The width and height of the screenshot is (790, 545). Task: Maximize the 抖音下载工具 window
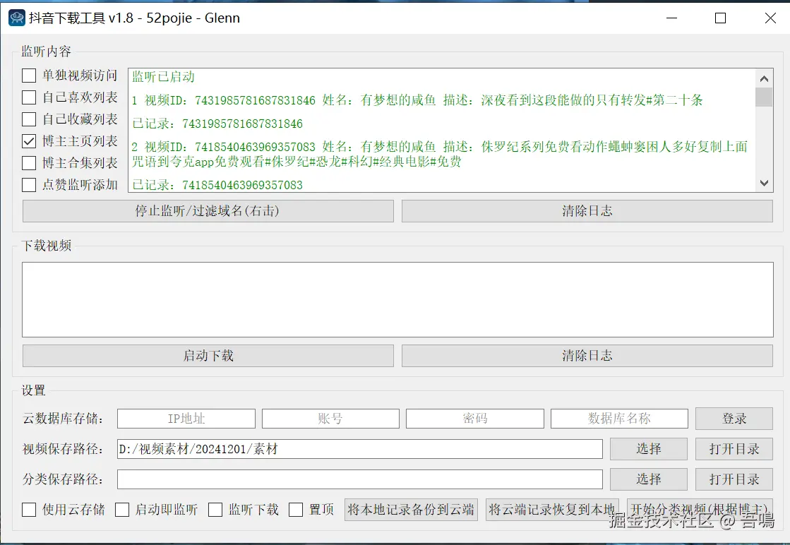coord(721,18)
